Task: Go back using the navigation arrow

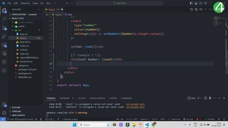Action: click(x=67, y=3)
